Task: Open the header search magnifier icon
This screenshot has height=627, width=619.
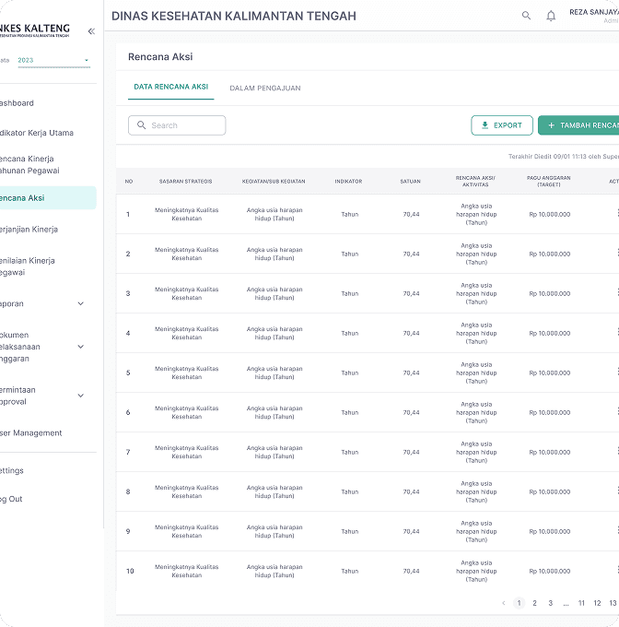Action: click(x=526, y=16)
